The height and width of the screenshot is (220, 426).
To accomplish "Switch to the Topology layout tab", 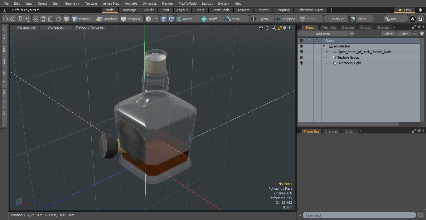I will click(129, 10).
